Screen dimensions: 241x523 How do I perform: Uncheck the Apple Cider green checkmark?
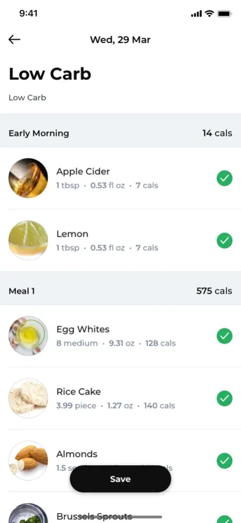pyautogui.click(x=224, y=178)
